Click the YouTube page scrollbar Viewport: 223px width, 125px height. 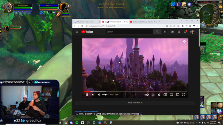click(x=199, y=37)
